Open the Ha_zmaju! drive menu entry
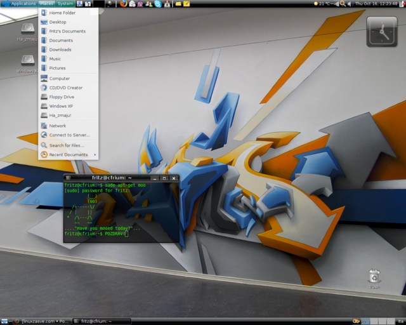 [69, 115]
